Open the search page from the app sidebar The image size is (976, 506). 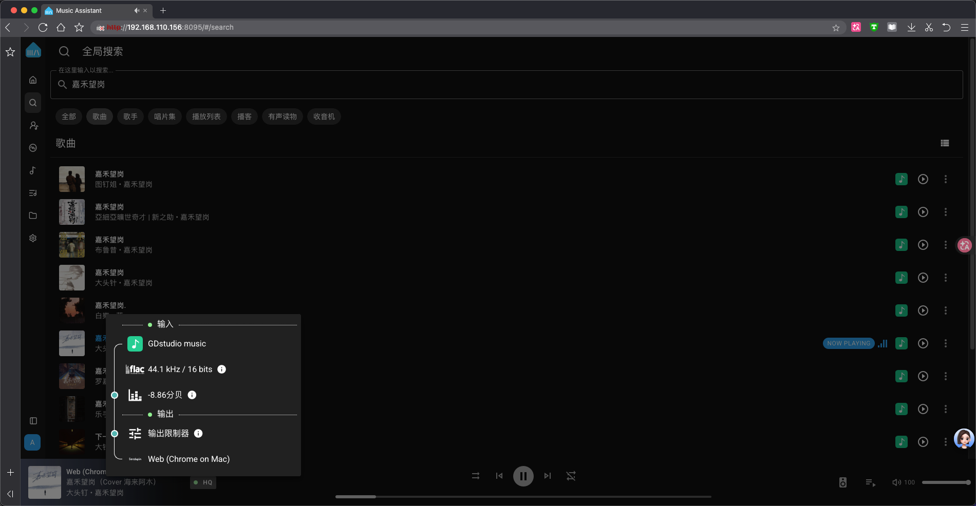tap(33, 103)
